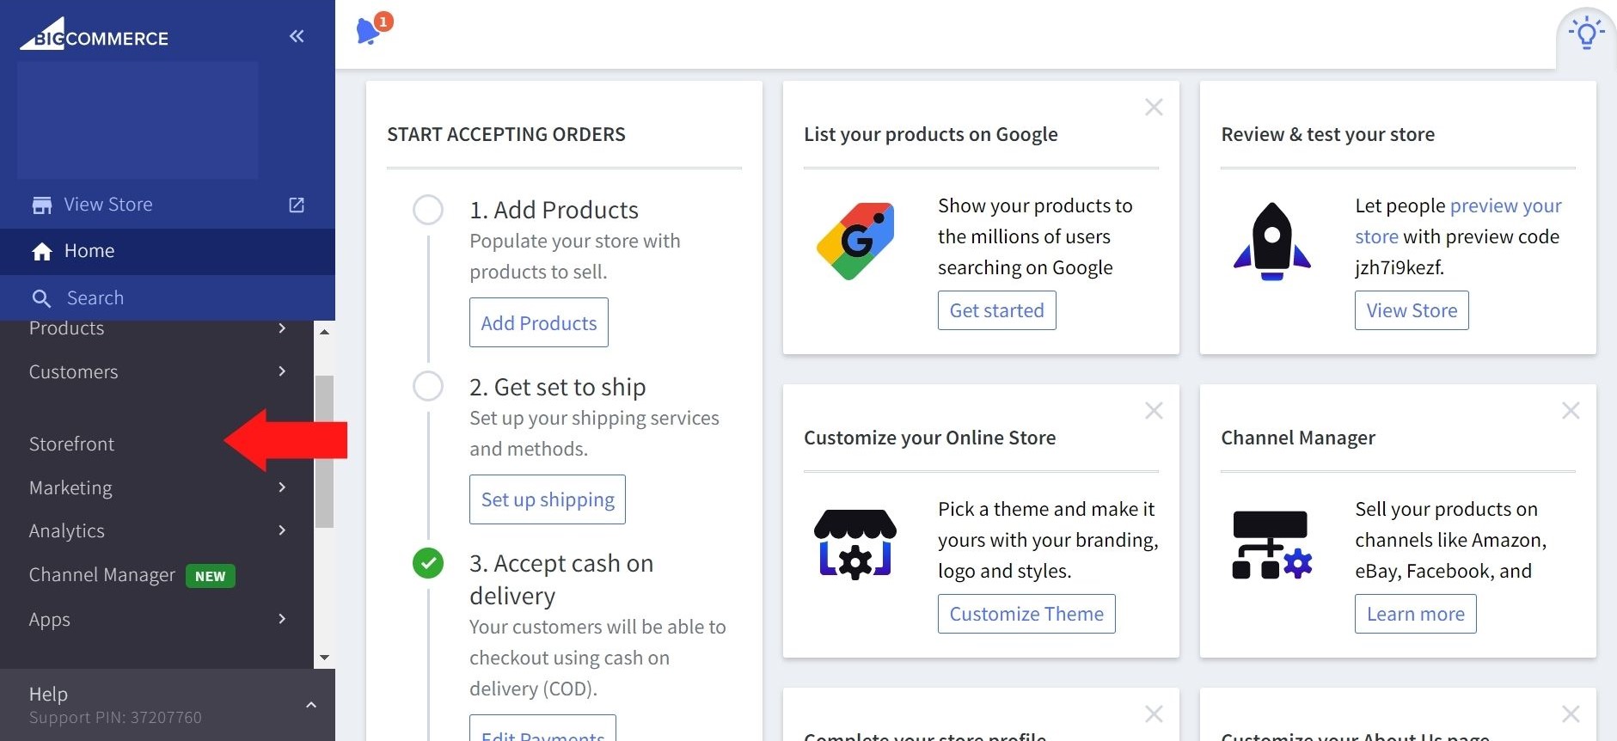Click the Add Products step circle
Viewport: 1617px width, 741px height.
coord(428,210)
